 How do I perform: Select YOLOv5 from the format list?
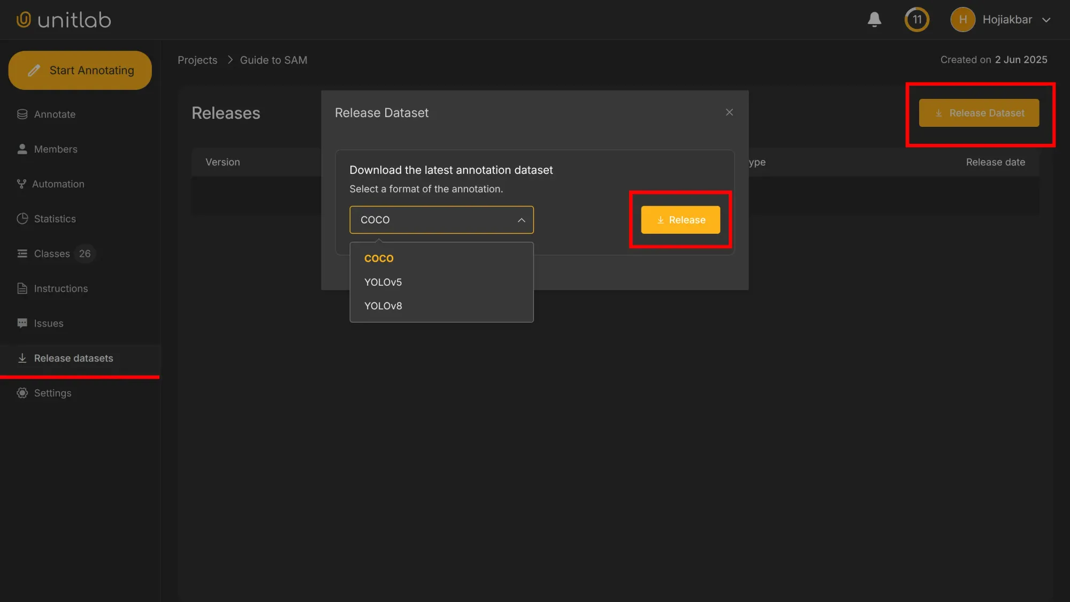383,282
